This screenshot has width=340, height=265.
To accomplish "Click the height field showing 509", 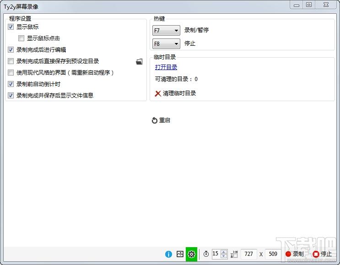I will (x=273, y=254).
